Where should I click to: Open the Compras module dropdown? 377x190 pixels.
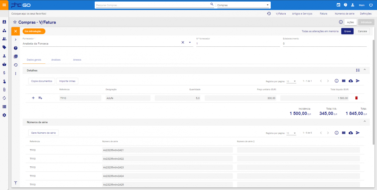(x=243, y=5)
